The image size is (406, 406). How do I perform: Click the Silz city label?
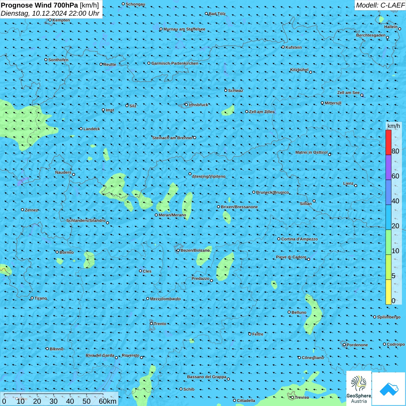[x=133, y=106]
